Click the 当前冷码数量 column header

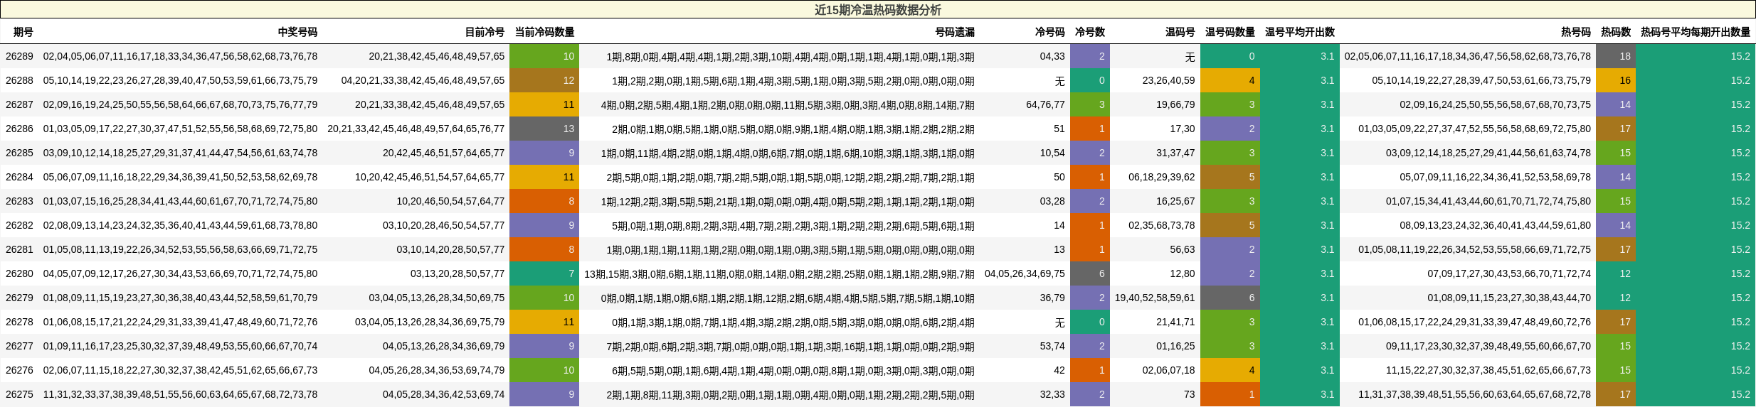544,32
